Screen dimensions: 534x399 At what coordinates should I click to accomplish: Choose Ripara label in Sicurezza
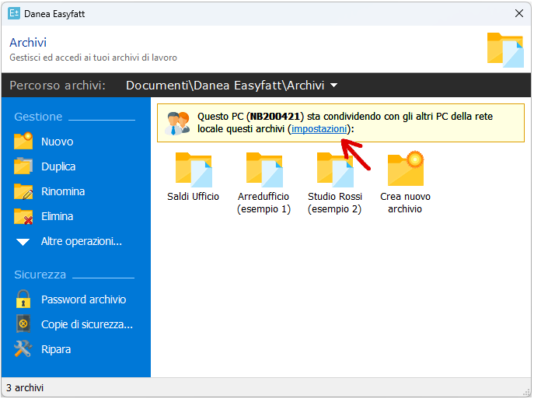click(56, 349)
